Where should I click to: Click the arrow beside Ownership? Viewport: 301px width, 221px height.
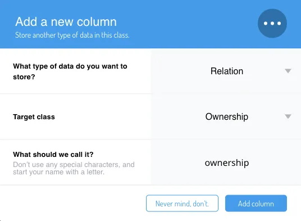point(288,116)
